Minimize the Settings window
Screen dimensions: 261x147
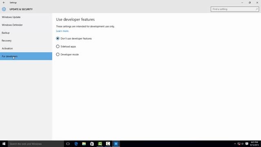(x=242, y=2)
